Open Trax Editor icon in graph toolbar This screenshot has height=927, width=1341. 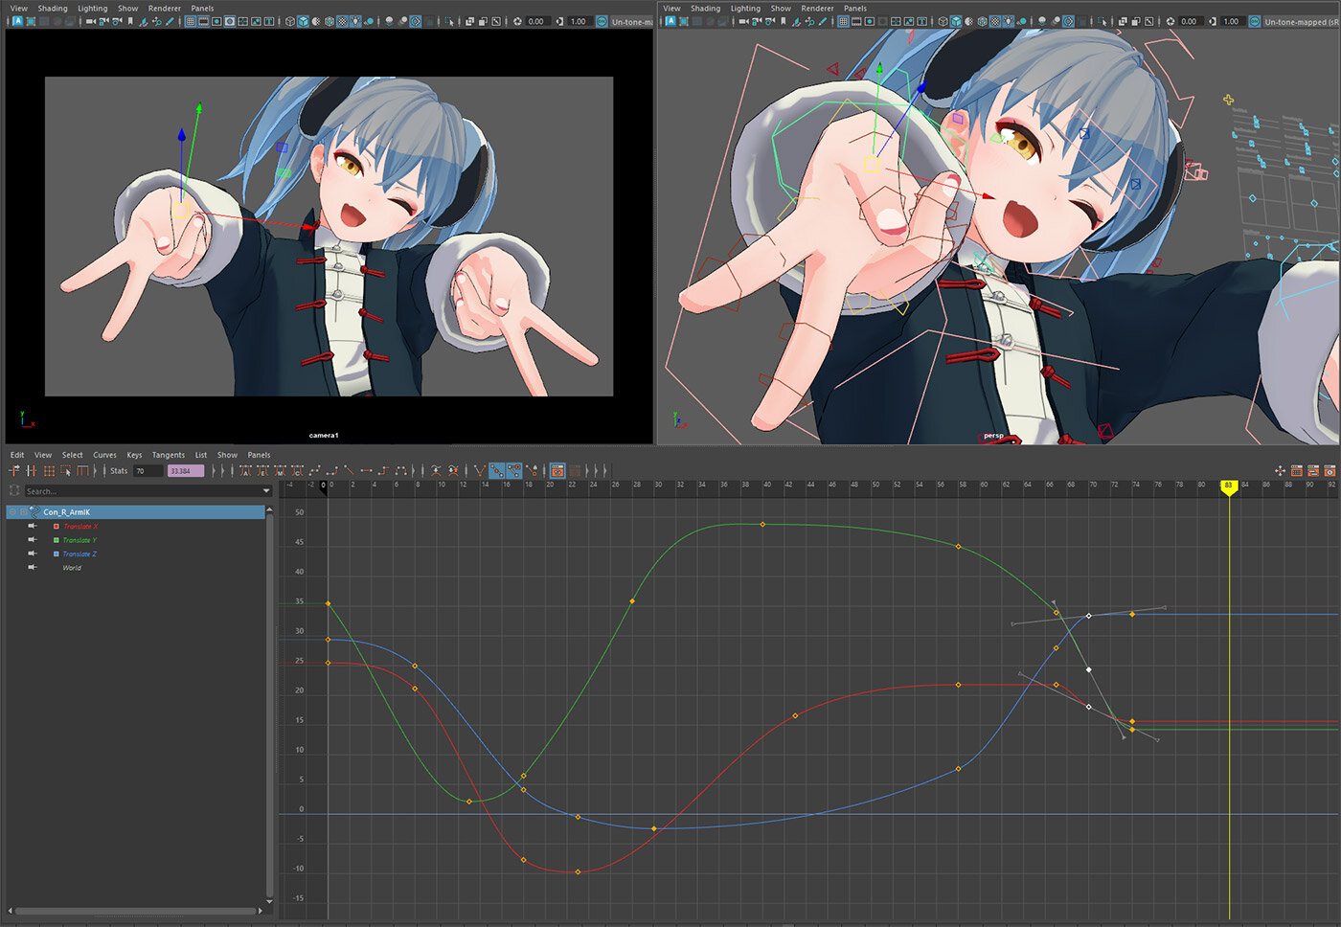tap(1313, 470)
